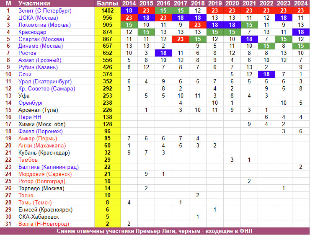Image resolution: width=310 pixels, height=235 pixels.
Task: Click Ростов's blue 18 cell for 2016
Action: point(163,53)
